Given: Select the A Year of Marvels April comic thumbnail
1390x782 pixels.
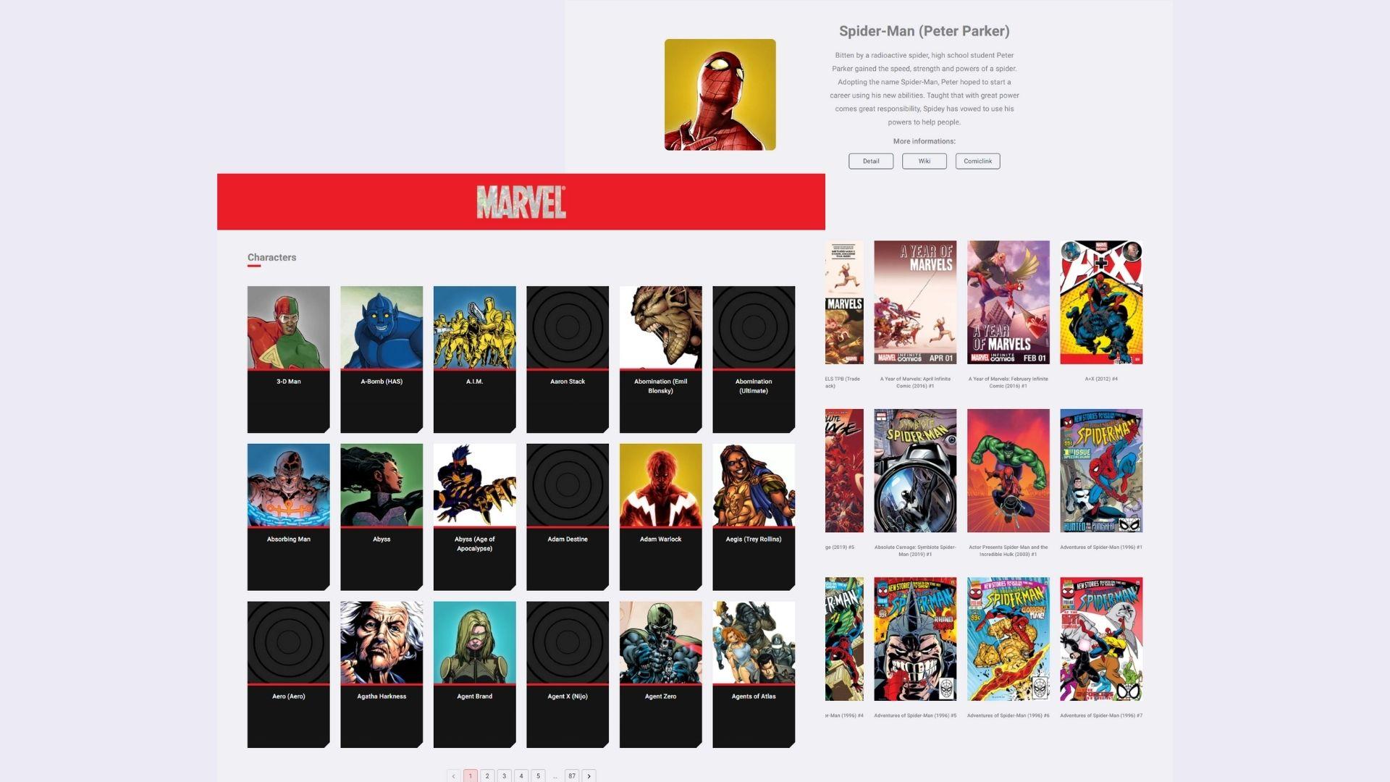Looking at the screenshot, I should coord(914,302).
